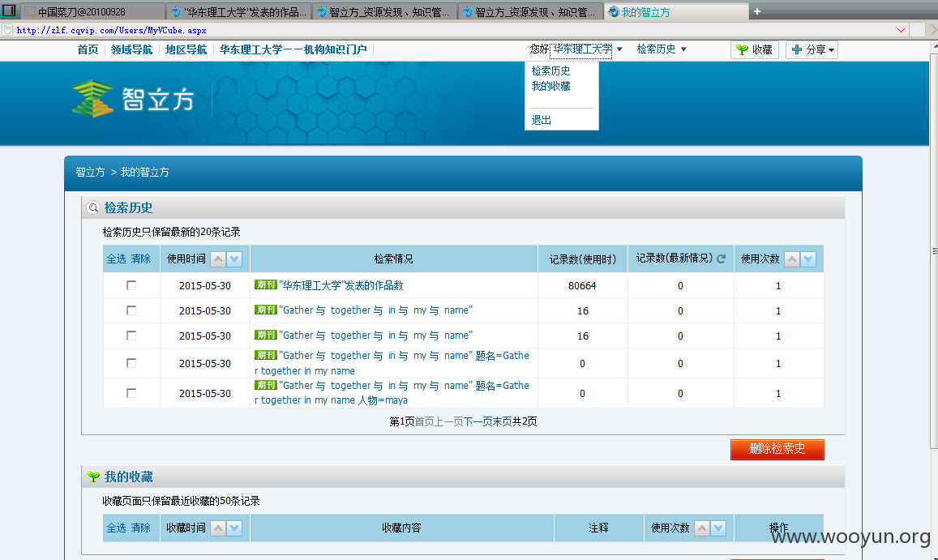Open 地区导航 navigation link

point(186,49)
